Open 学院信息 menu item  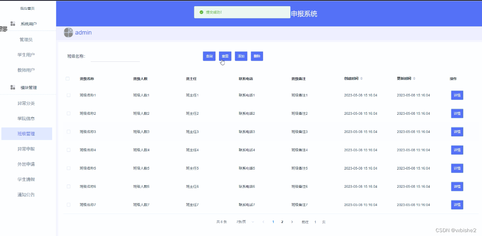(26, 119)
